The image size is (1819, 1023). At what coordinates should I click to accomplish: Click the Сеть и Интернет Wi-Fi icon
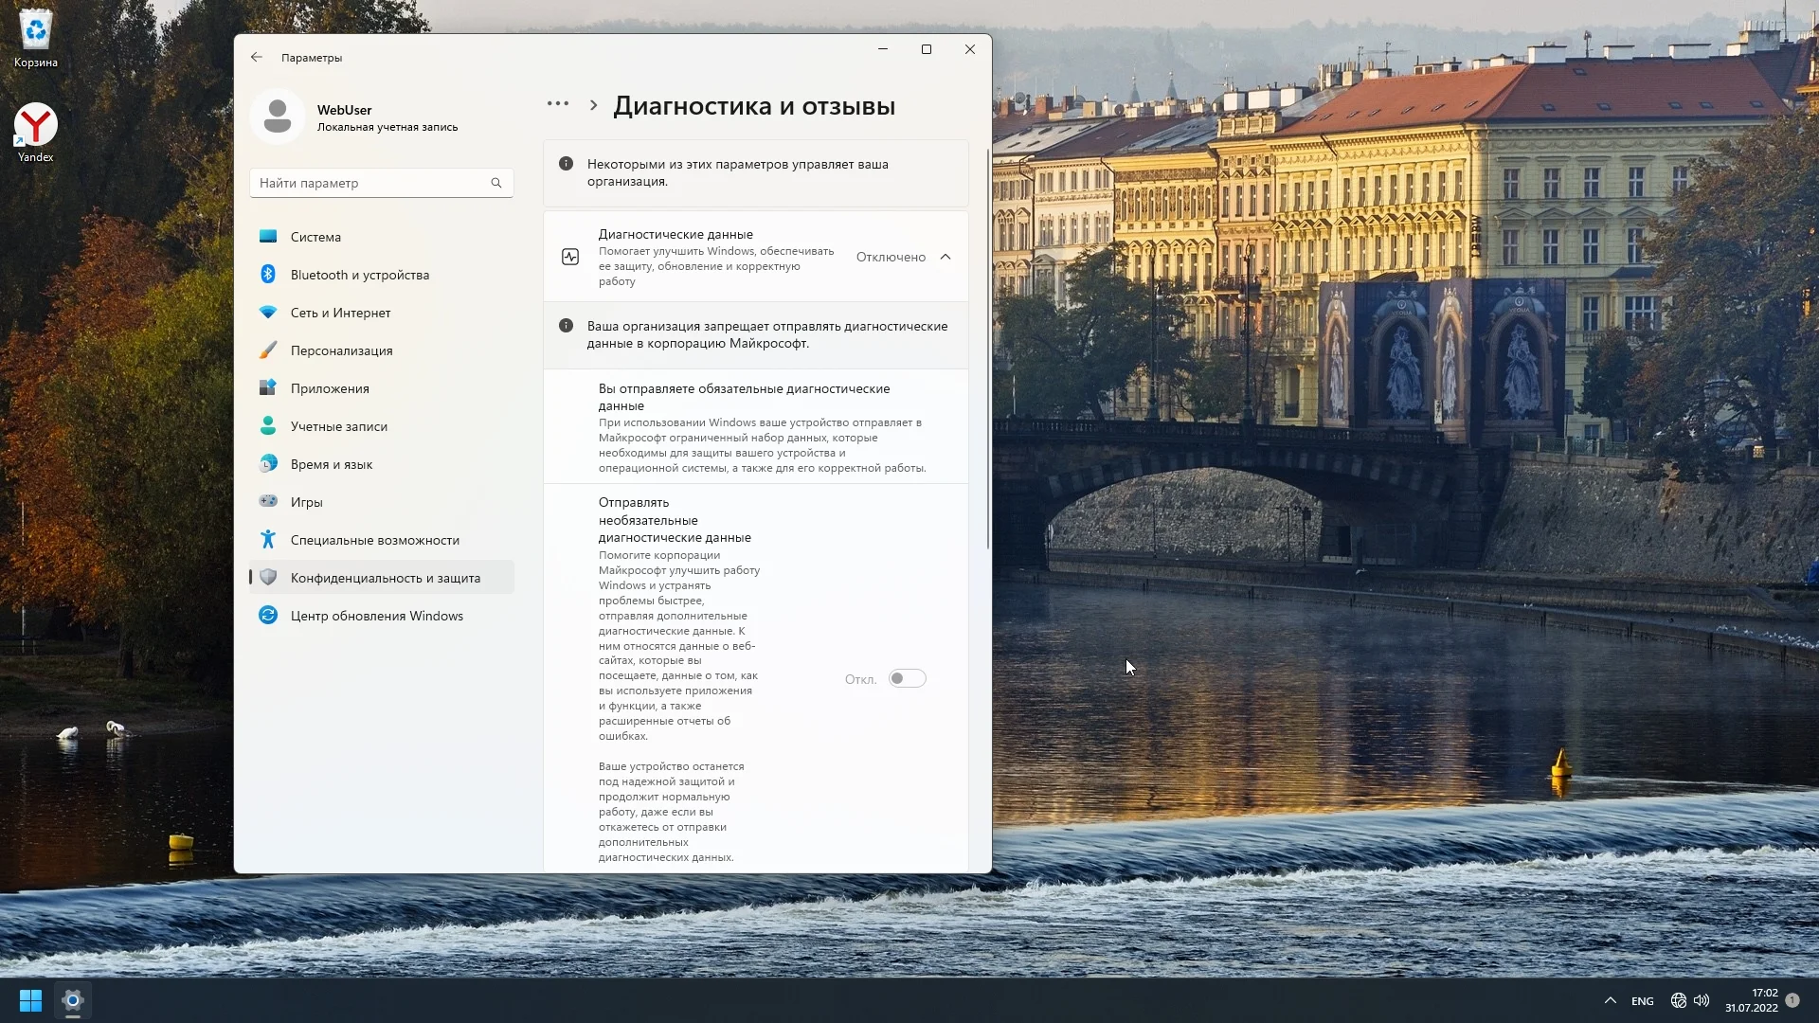pos(268,313)
